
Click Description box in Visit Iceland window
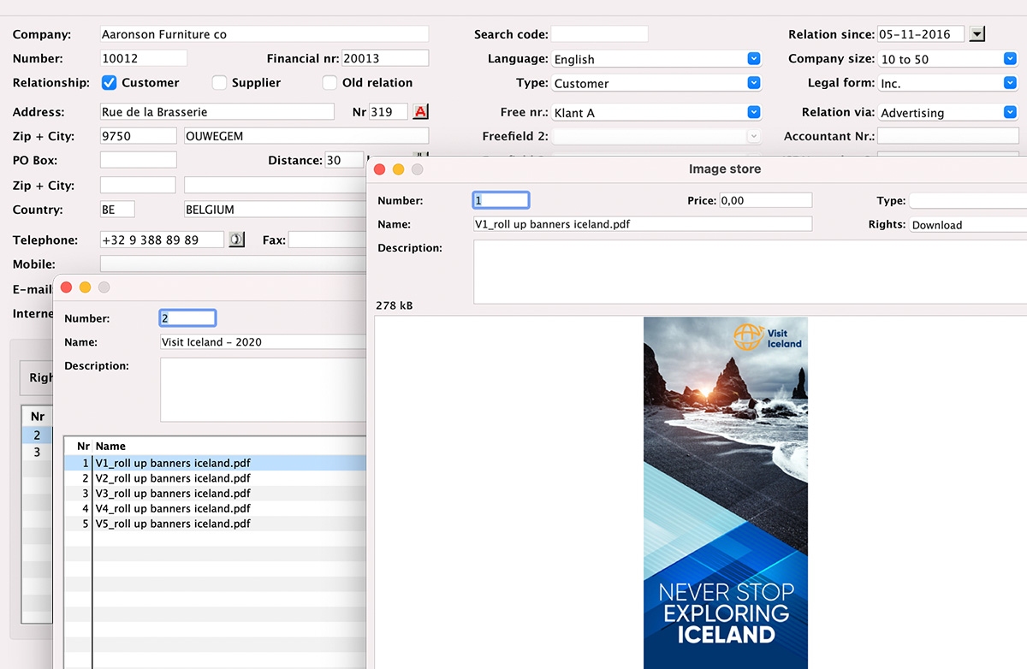click(x=264, y=390)
